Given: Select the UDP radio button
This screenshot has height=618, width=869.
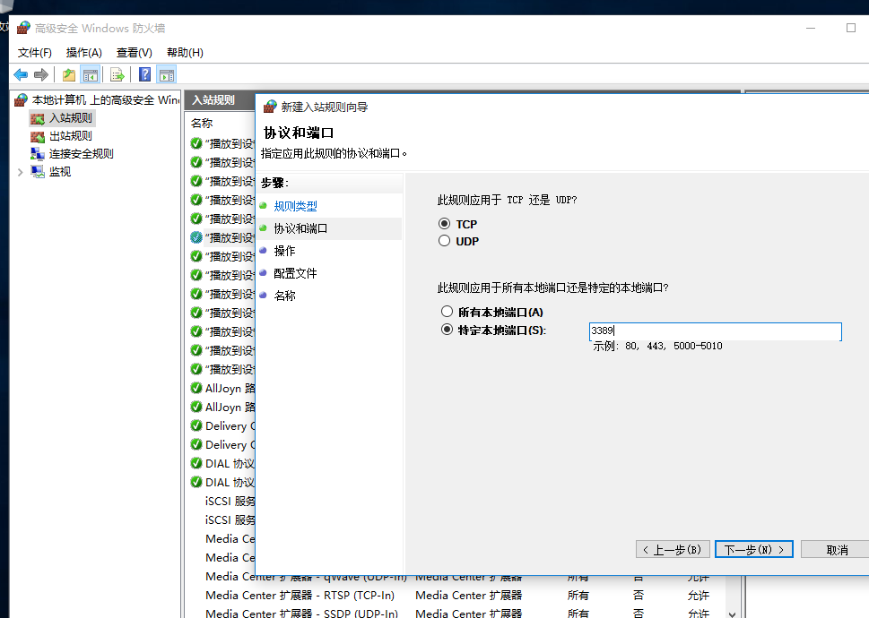Looking at the screenshot, I should tap(444, 241).
